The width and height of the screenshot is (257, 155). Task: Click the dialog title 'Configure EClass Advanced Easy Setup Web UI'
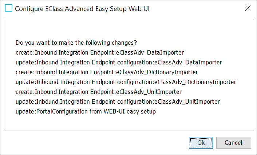tap(82, 9)
